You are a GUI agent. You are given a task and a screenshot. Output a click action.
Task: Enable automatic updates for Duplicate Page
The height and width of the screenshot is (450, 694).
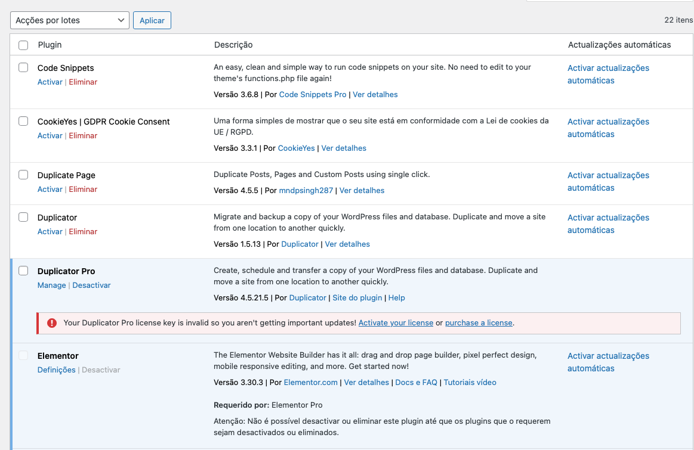(608, 181)
